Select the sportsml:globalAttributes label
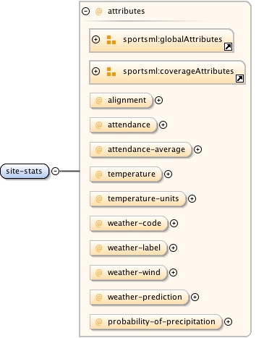 (x=172, y=39)
